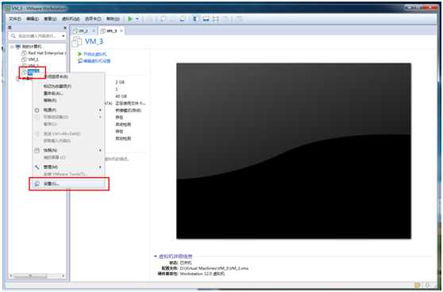Click the snapshot manager toolbar icon
The width and height of the screenshot is (443, 292).
click(x=183, y=18)
